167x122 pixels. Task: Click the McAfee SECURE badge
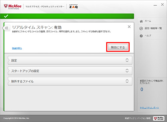click(159, 118)
